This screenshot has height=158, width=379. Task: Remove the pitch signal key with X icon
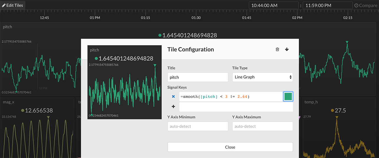tap(173, 97)
